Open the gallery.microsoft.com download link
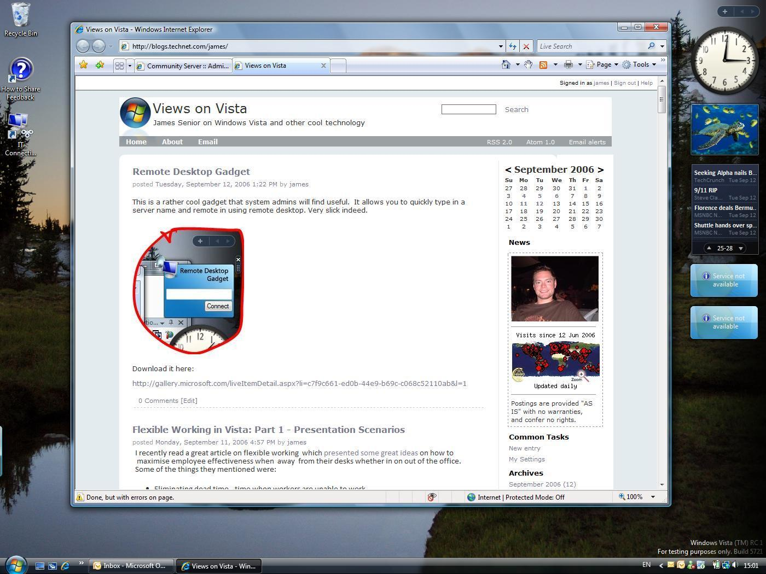766x574 pixels. point(299,383)
